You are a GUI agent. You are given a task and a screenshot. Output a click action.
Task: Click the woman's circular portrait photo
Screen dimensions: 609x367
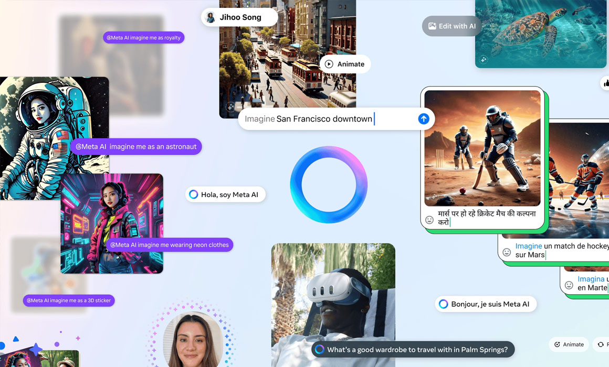tap(193, 340)
